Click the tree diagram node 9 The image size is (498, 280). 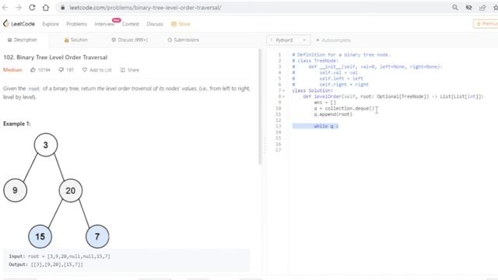[15, 191]
